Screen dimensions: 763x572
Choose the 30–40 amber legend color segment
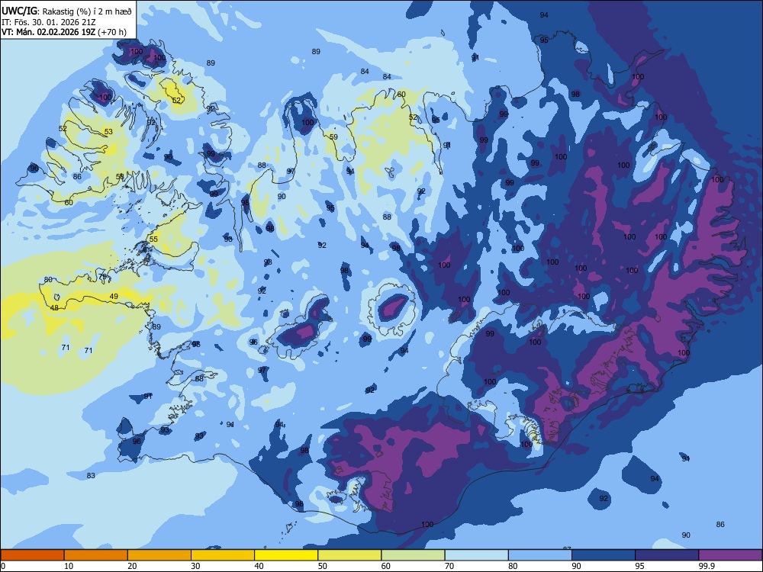pos(223,555)
